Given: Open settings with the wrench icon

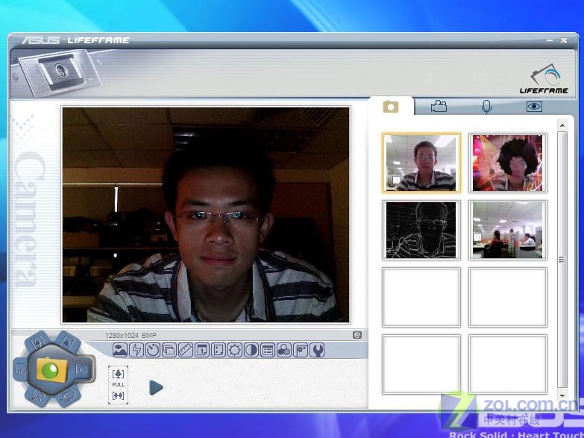Looking at the screenshot, I should click(x=317, y=350).
